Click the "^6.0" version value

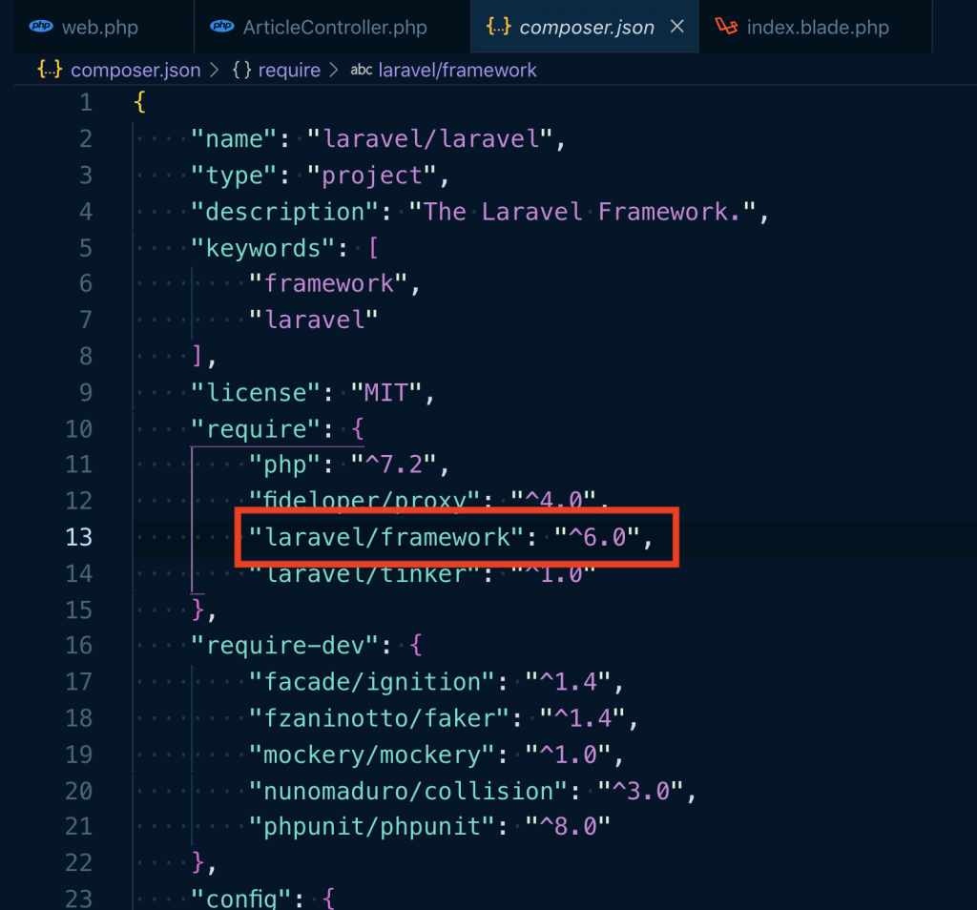[597, 537]
